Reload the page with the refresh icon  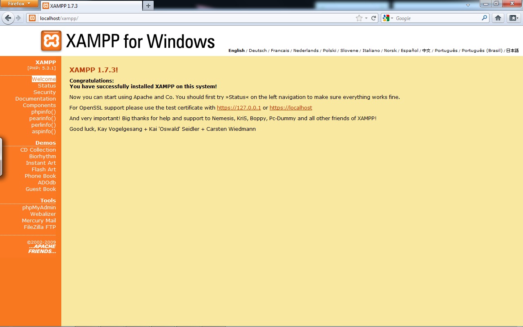[x=373, y=18]
